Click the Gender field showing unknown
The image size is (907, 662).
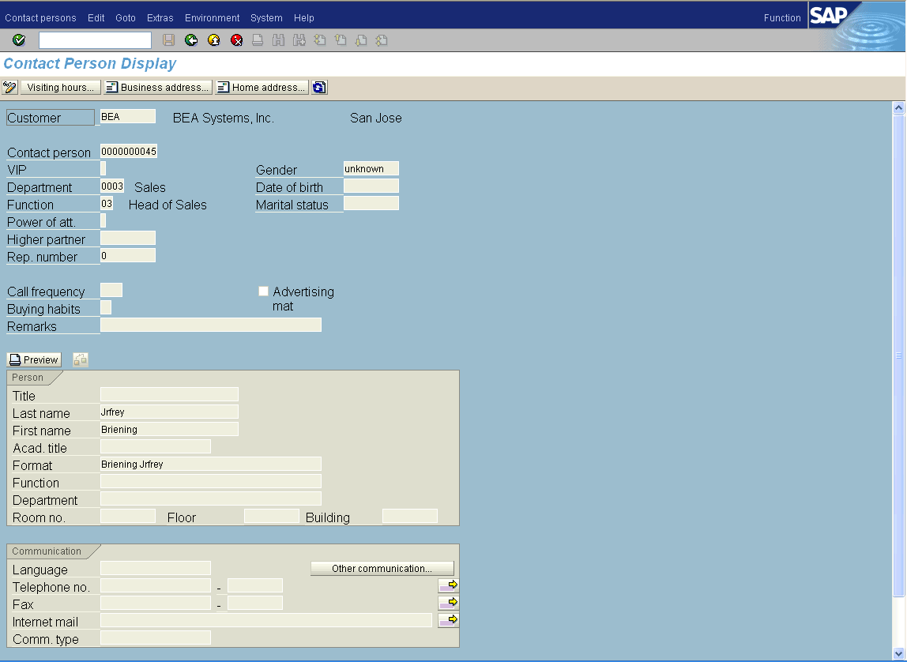(371, 169)
